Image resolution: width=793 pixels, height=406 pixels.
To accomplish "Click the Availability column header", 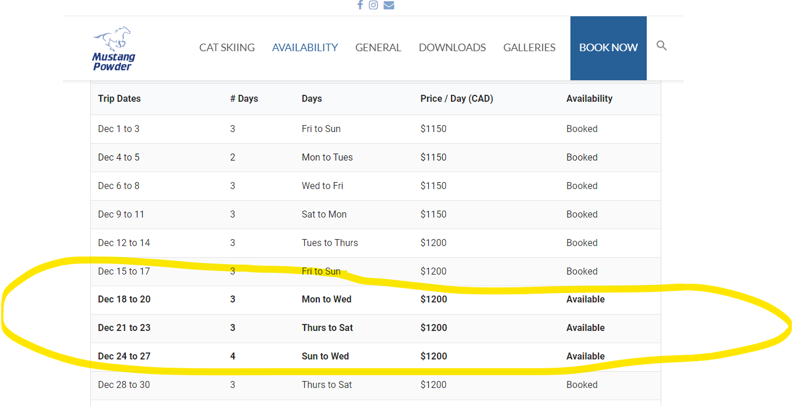I will pyautogui.click(x=589, y=99).
